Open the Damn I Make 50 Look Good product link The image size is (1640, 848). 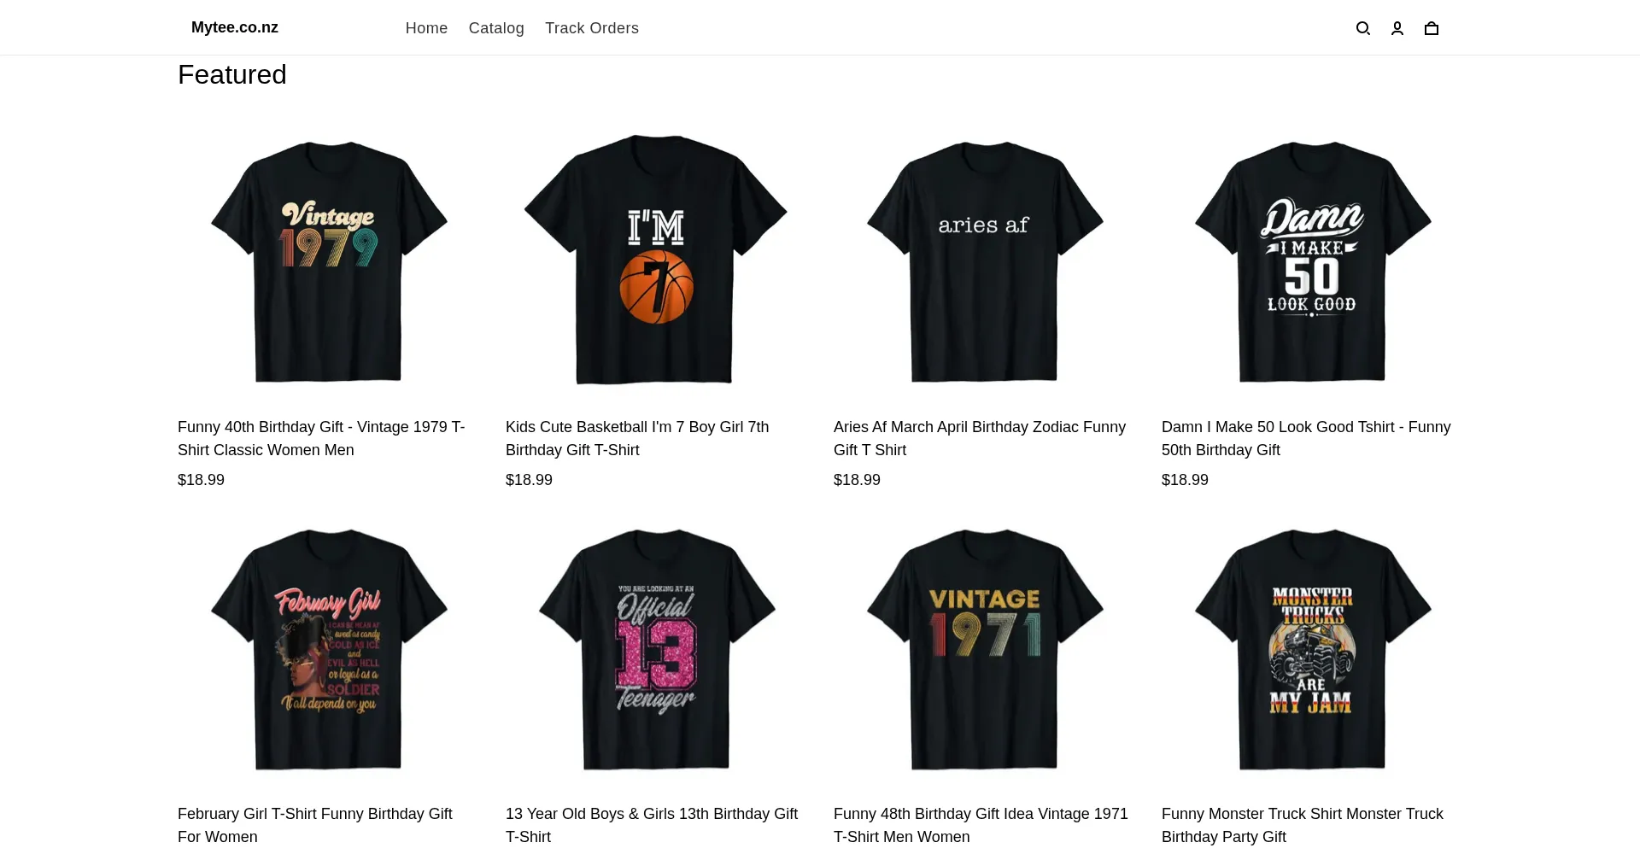pos(1305,438)
